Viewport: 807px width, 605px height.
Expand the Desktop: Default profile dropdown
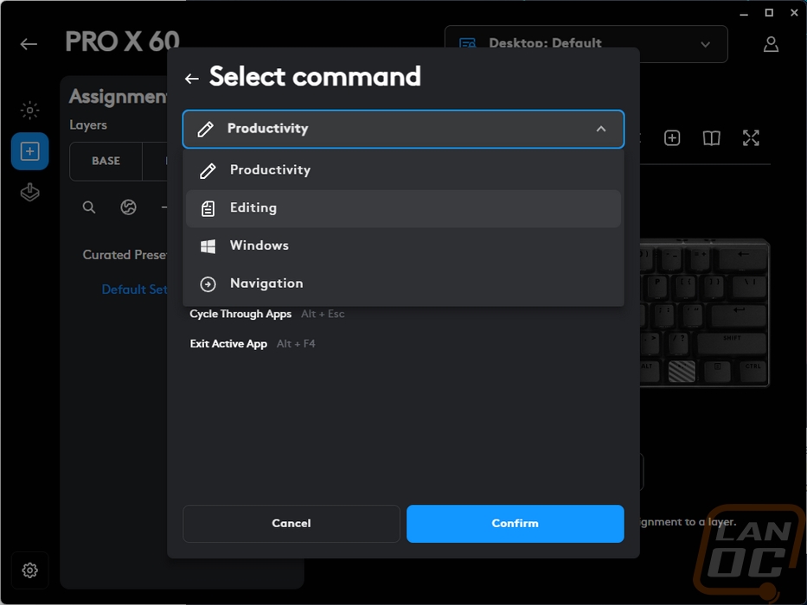(x=586, y=44)
